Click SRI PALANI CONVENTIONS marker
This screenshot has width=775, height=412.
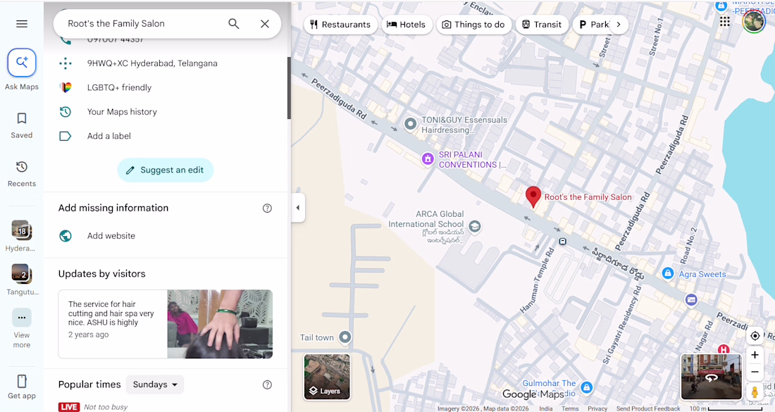tap(428, 159)
